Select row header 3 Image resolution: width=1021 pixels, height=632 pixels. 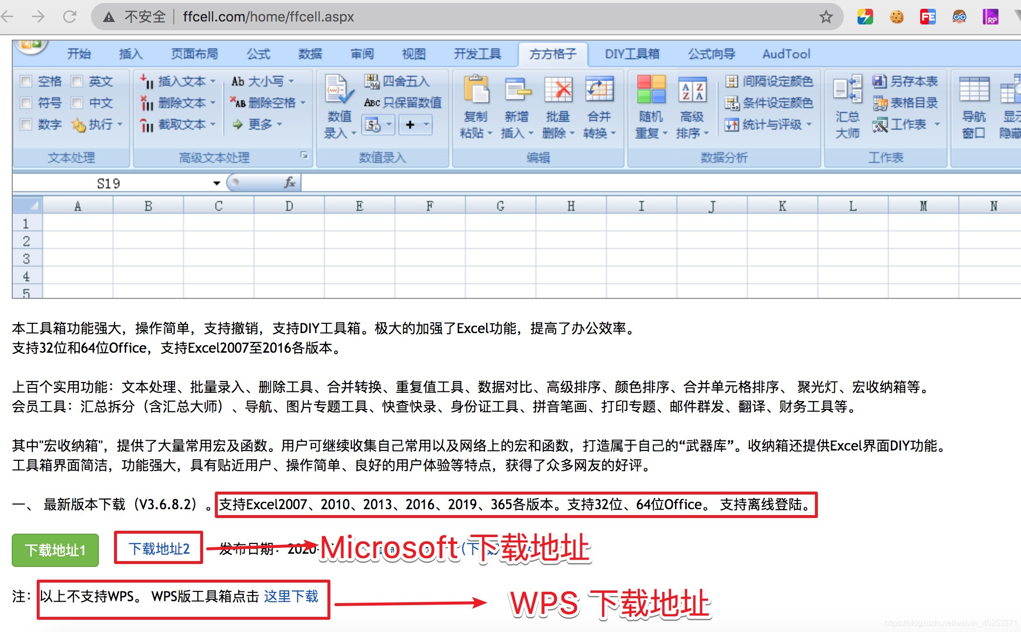[27, 258]
